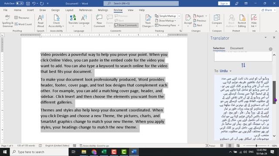
Task: Open Restrict Editing pane
Action: (x=242, y=21)
